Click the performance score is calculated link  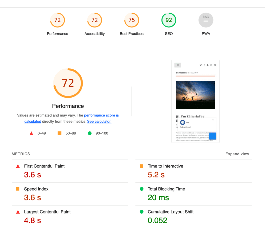tap(101, 115)
